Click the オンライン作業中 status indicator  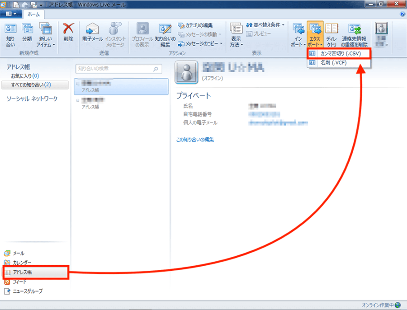tap(381, 305)
